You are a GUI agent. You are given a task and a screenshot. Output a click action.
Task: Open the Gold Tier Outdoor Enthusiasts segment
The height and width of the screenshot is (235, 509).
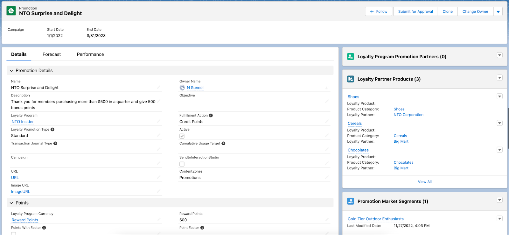point(376,219)
